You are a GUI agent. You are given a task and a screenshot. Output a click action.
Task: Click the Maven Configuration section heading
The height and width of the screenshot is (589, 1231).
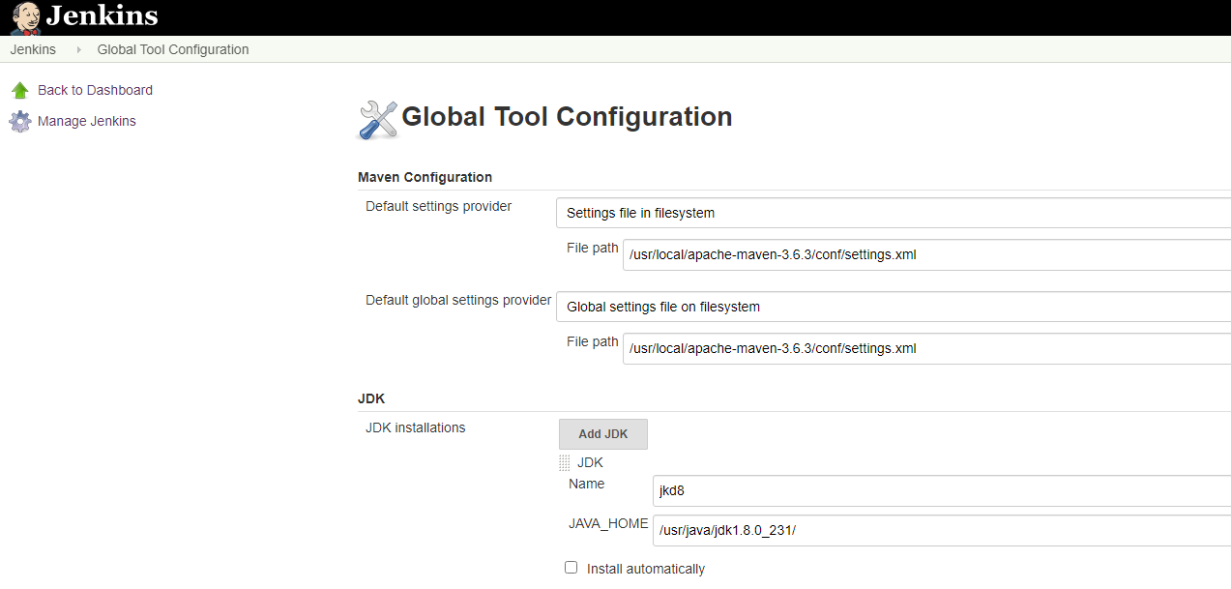(x=425, y=177)
